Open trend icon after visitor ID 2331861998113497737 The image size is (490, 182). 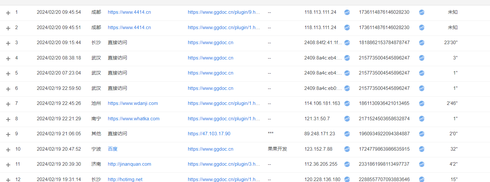(x=422, y=164)
